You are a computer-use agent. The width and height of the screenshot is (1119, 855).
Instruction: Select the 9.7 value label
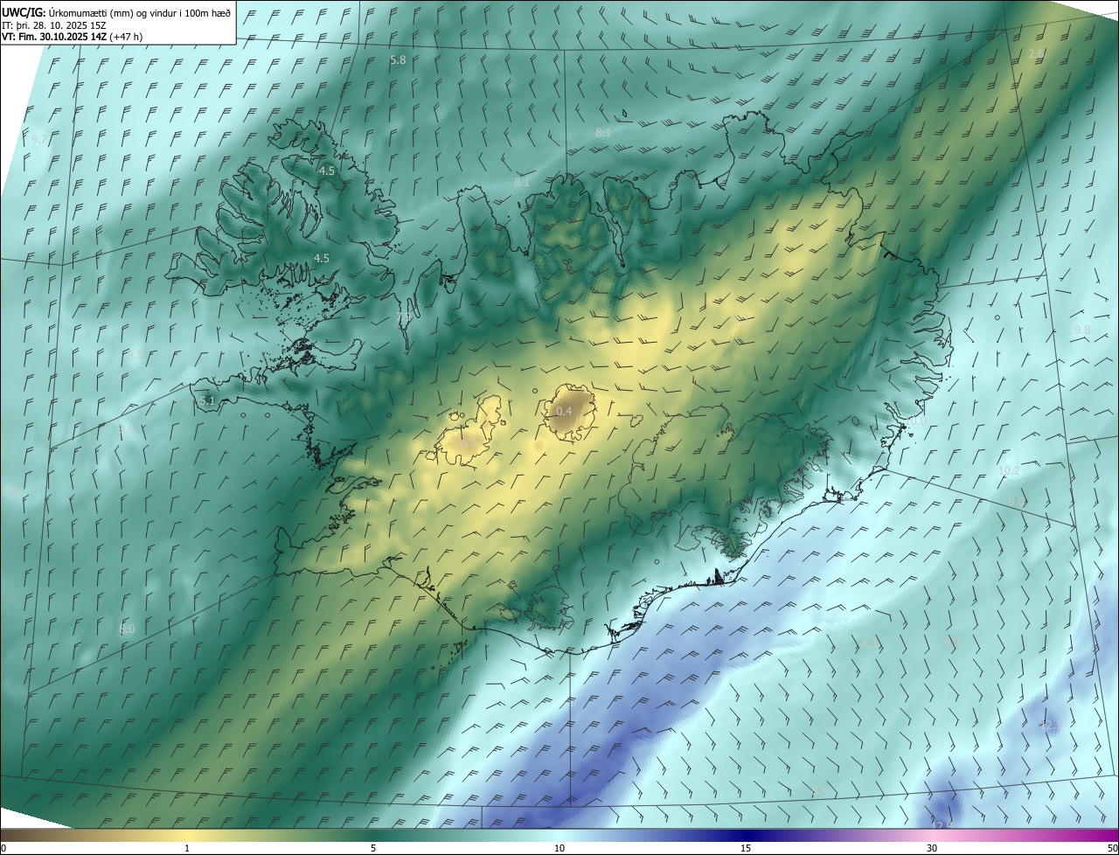(x=39, y=140)
